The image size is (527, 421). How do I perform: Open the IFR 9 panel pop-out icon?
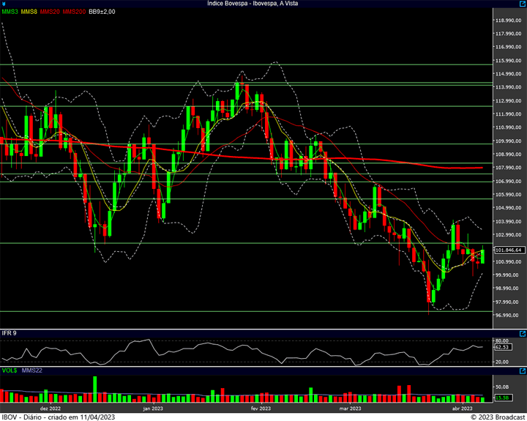tap(523, 334)
